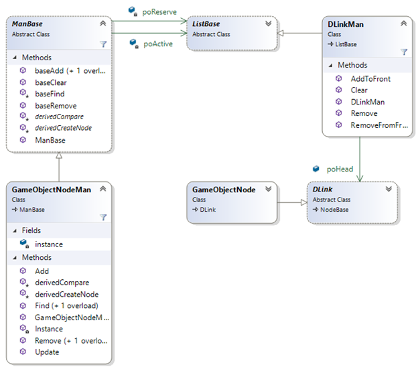Screen dimensions: 418x369
Task: Click the poHead field icon
Action: 316,169
